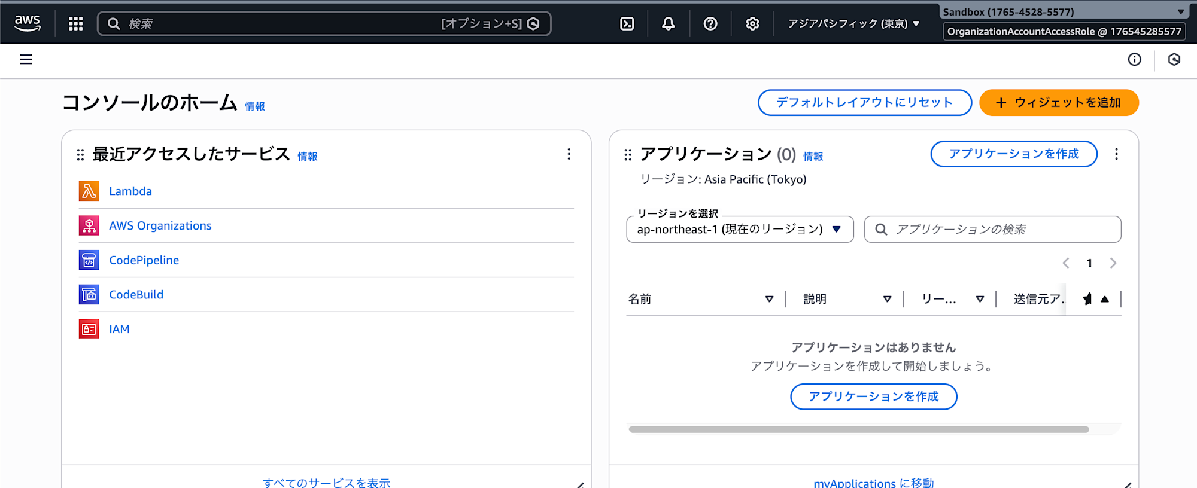Open the Applications widget kebab menu
This screenshot has height=488, width=1197.
point(1116,154)
